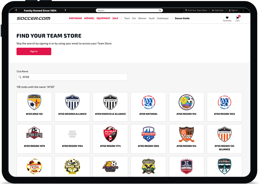Open the EQUIPMENT menu
This screenshot has width=259, height=184.
(x=103, y=18)
